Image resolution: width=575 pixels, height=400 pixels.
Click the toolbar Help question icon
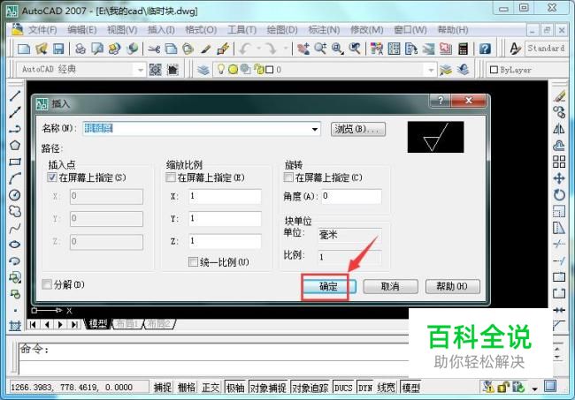click(485, 49)
